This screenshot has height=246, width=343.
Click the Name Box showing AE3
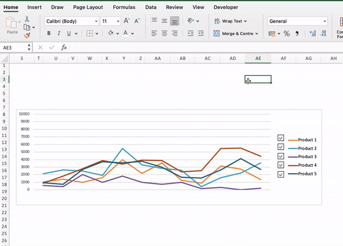[x=13, y=48]
